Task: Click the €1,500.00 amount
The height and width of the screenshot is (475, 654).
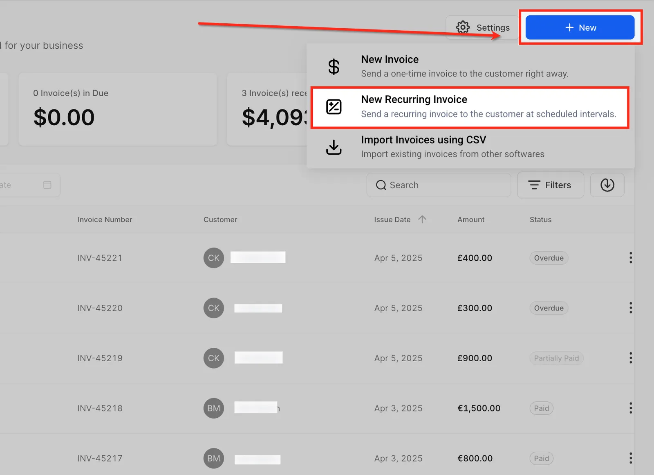Action: point(479,408)
